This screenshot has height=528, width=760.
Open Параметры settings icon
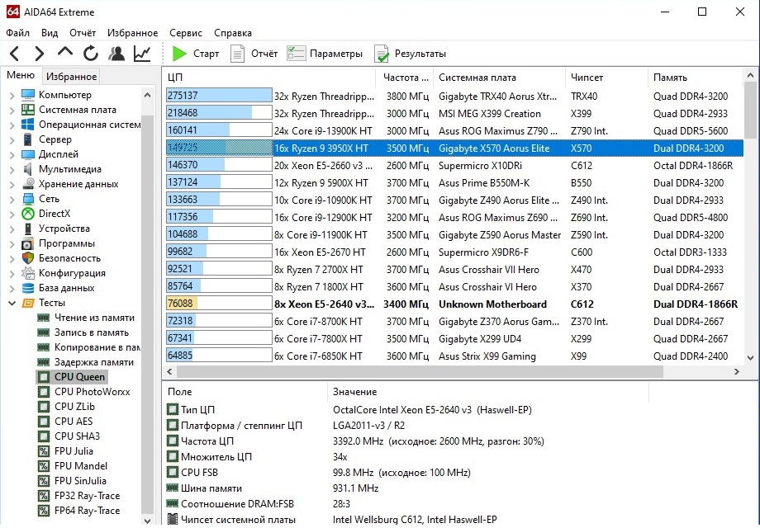tap(296, 54)
